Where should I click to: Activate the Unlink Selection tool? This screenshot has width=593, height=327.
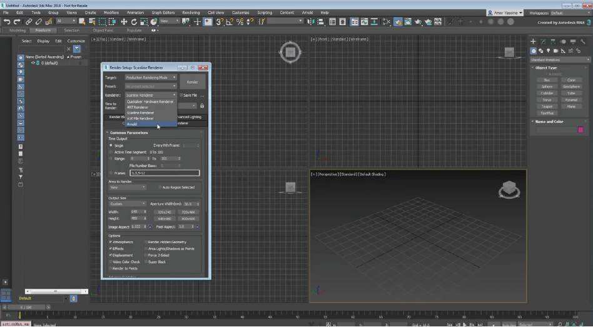coord(38,22)
